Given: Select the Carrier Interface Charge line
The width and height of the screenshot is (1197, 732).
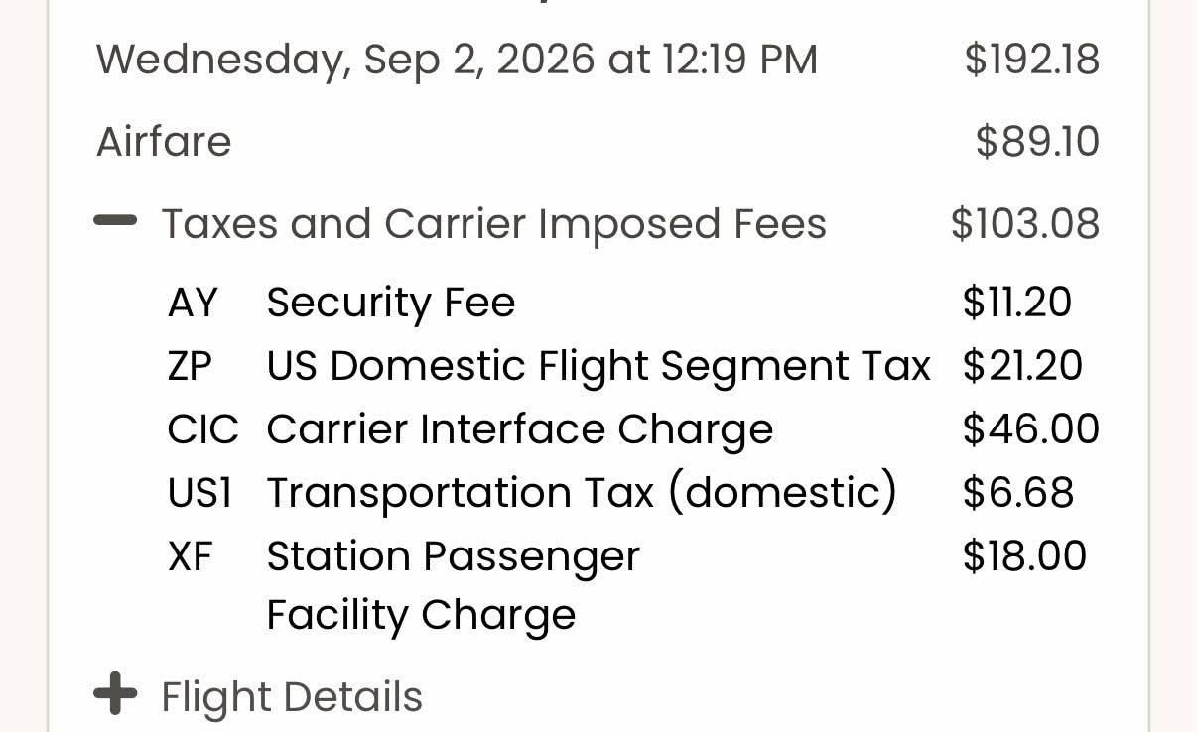Looking at the screenshot, I should (633, 429).
